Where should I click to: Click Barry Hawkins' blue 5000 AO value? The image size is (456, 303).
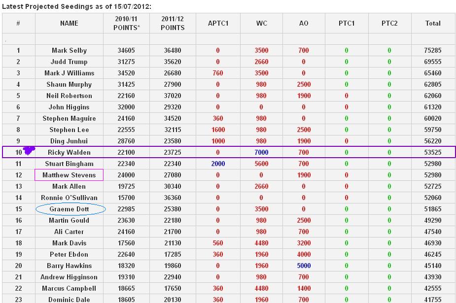pos(304,266)
